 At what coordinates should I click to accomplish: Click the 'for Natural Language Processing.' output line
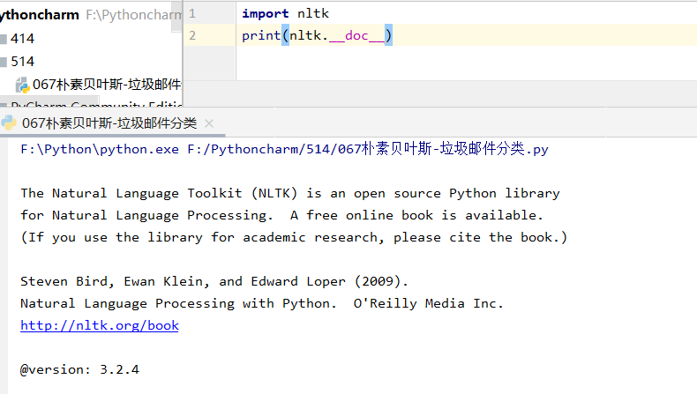(281, 215)
